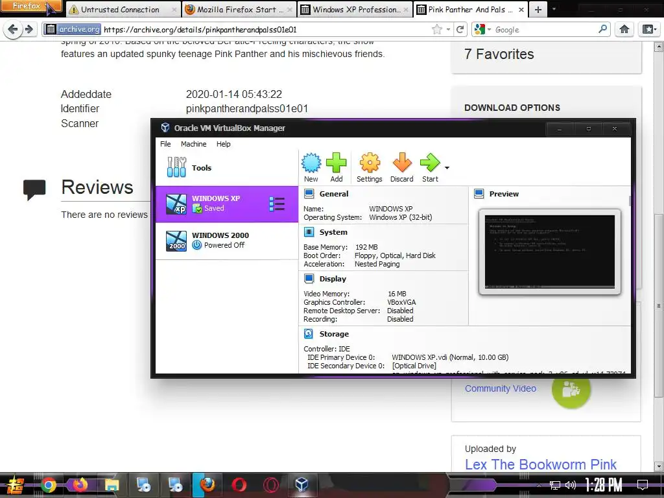664x498 pixels.
Task: Click the archive.org site identity button
Action: [73, 29]
